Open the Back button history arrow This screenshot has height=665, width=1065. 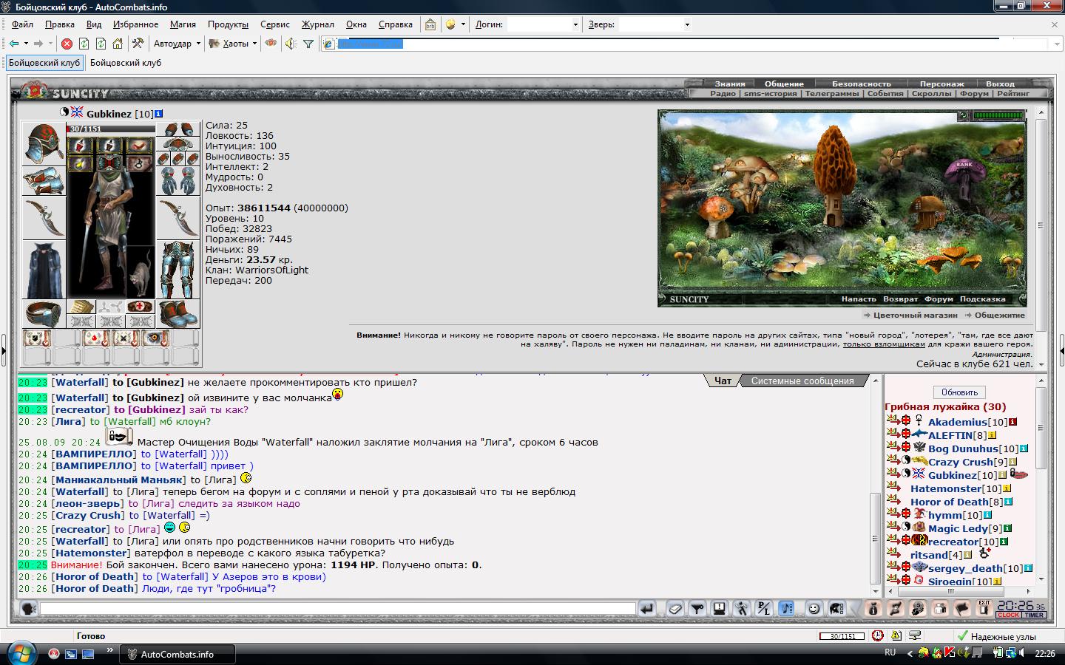(x=26, y=44)
